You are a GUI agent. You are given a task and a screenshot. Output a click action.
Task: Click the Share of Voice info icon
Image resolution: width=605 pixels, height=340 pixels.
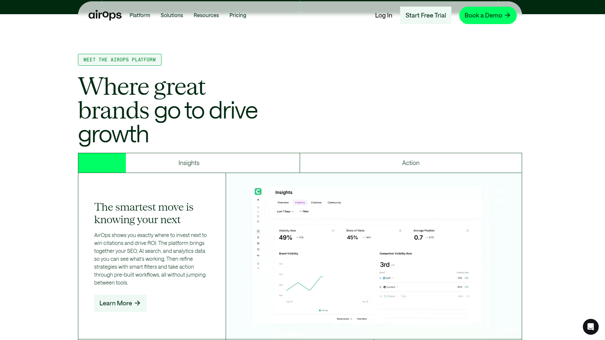point(400,231)
